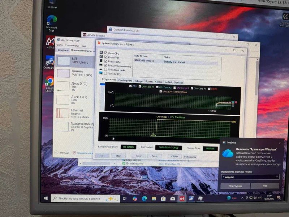Open Mail app from the taskbar

[173, 199]
